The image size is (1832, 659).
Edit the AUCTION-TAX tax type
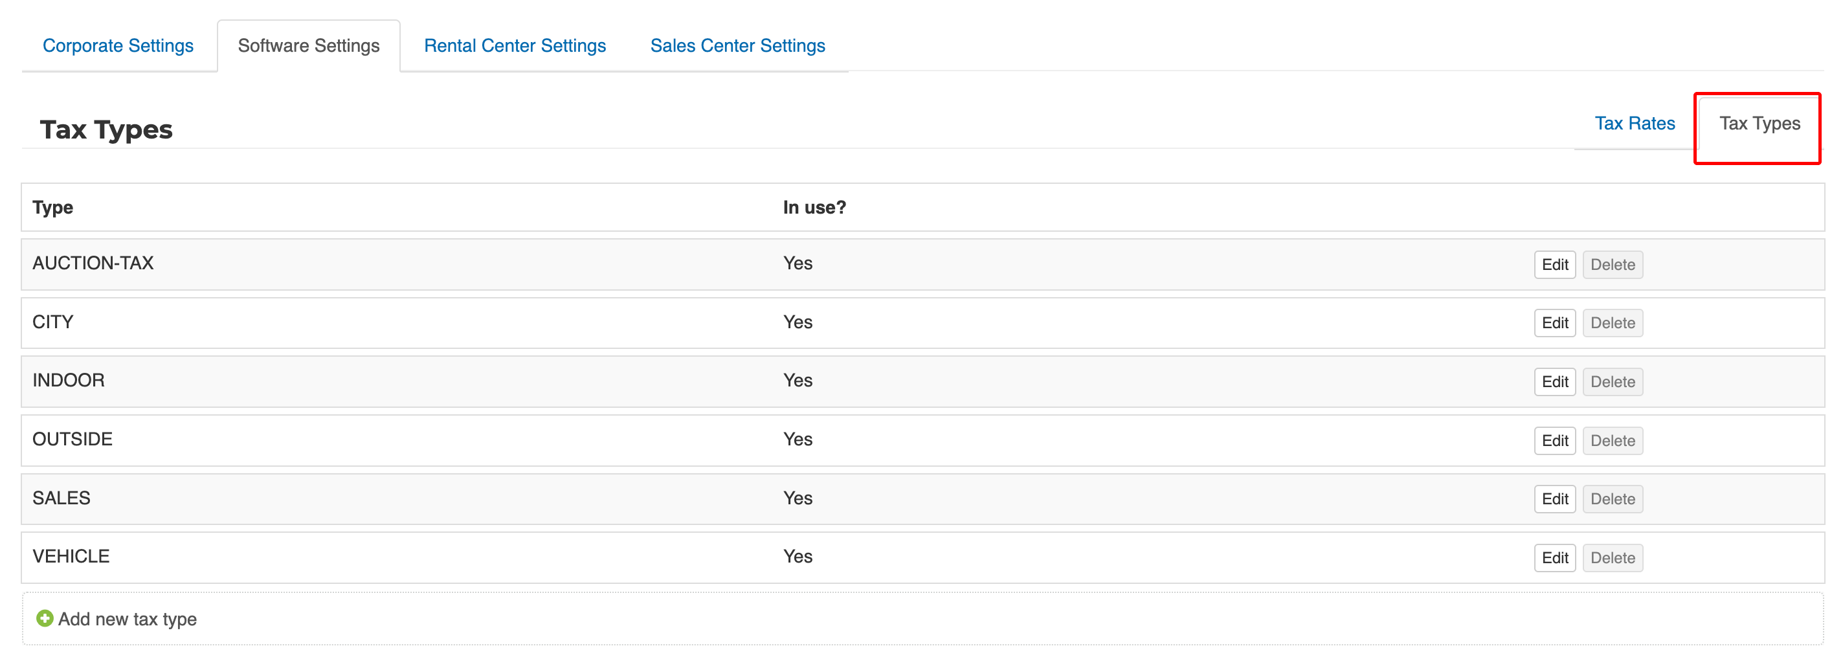[x=1555, y=265]
